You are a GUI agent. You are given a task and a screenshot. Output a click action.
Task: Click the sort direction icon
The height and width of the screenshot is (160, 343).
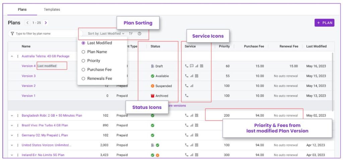131,34
